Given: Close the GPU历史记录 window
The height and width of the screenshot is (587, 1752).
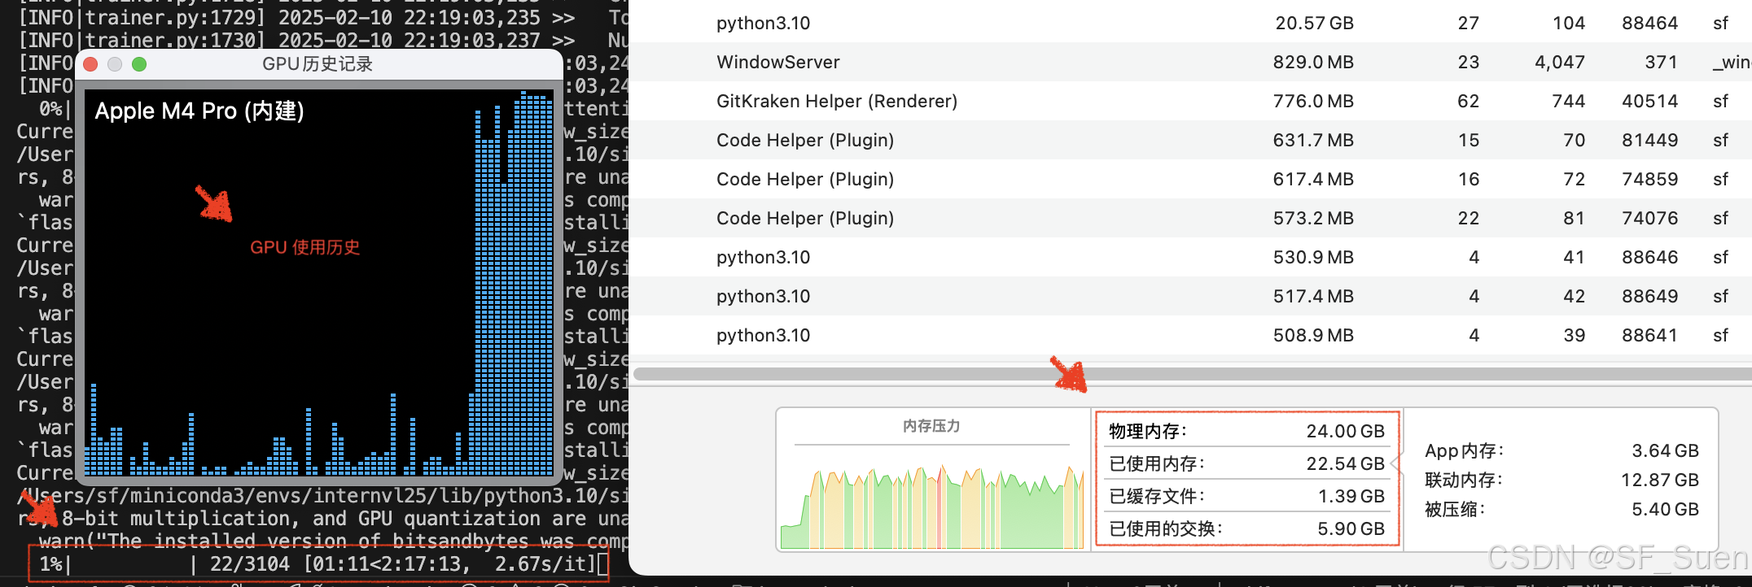Looking at the screenshot, I should [91, 64].
